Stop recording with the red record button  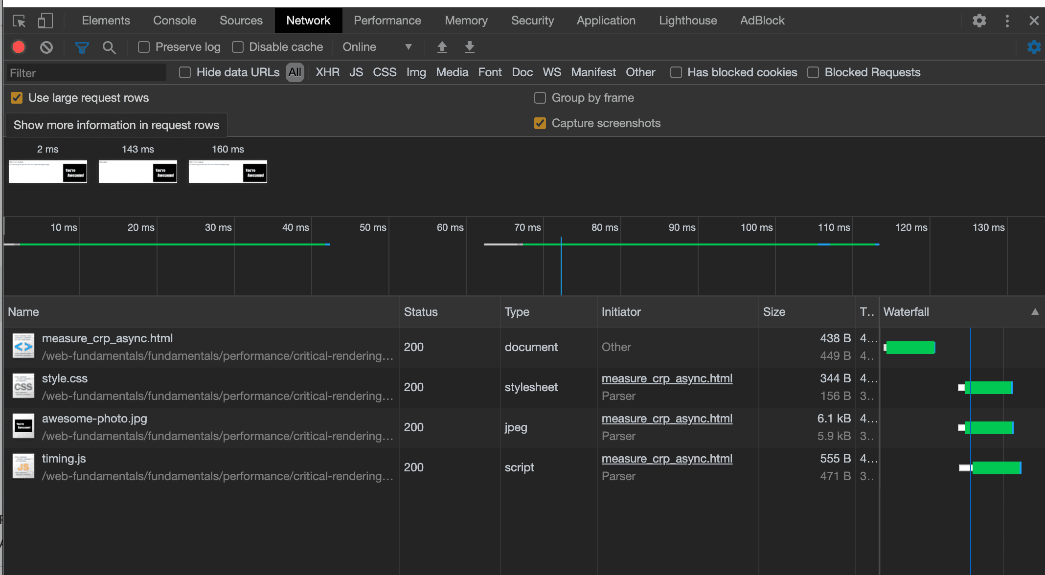tap(19, 47)
